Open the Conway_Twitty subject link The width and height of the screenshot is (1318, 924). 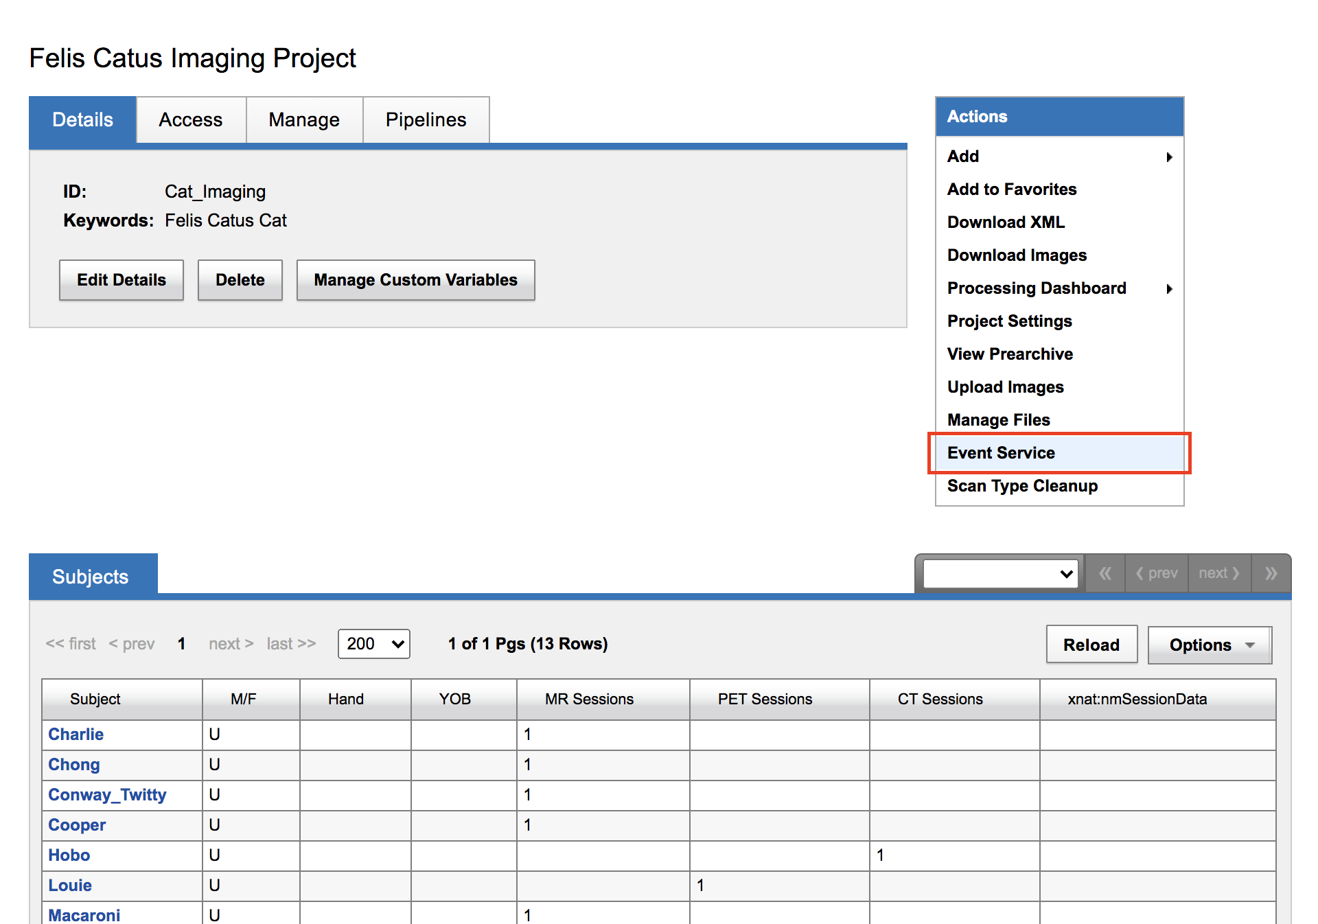(107, 795)
